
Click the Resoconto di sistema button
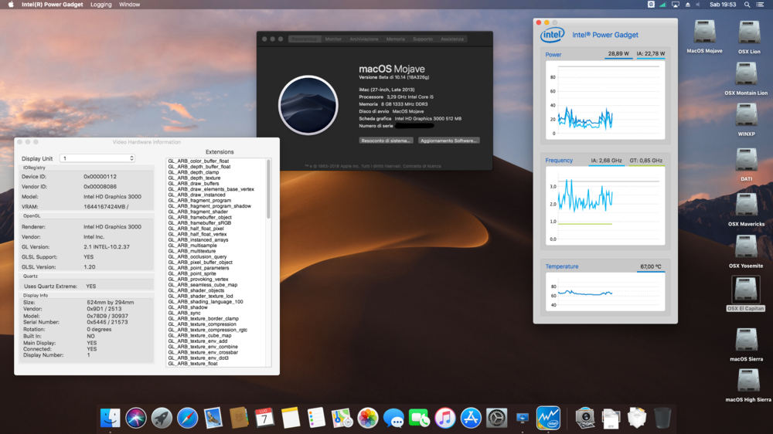pos(386,141)
